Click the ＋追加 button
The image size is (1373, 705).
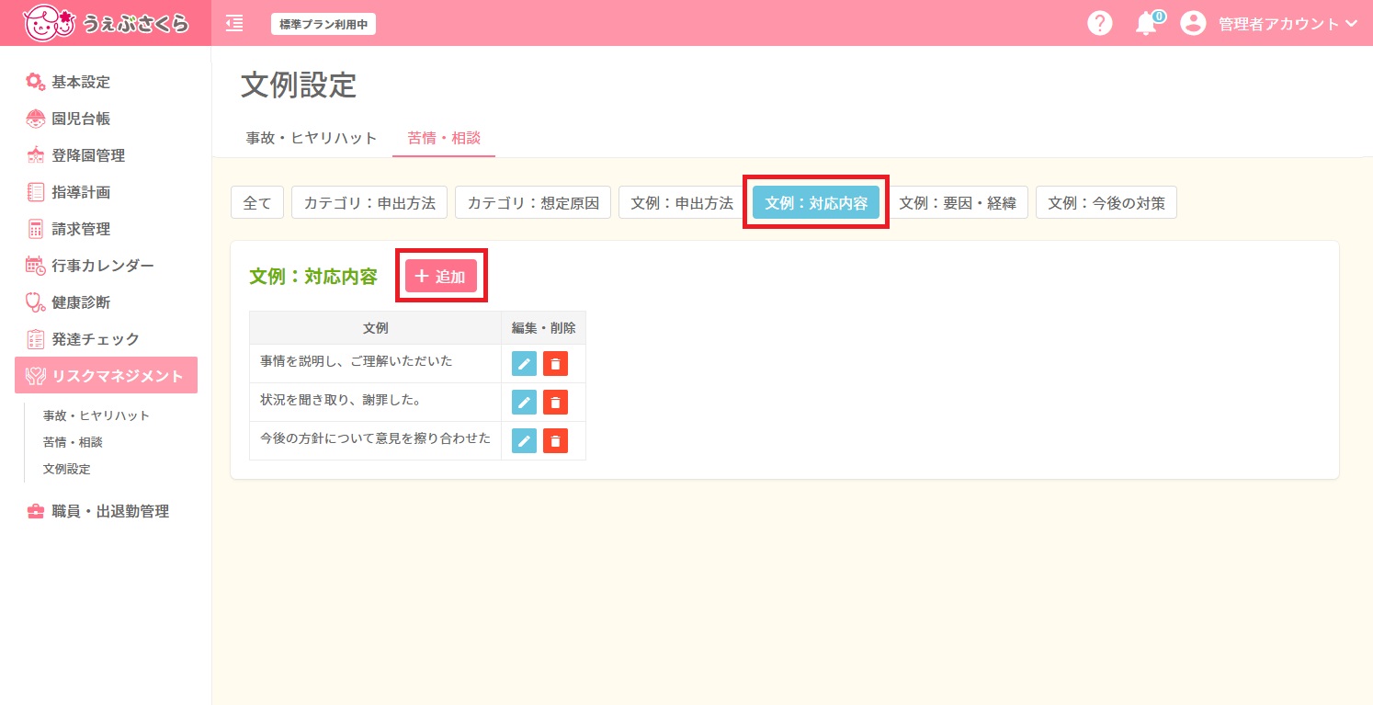(441, 276)
